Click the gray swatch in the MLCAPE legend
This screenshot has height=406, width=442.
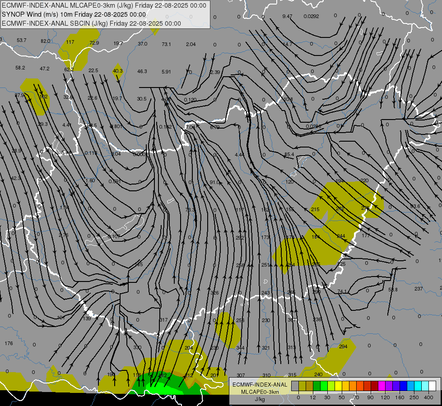tap(295, 386)
